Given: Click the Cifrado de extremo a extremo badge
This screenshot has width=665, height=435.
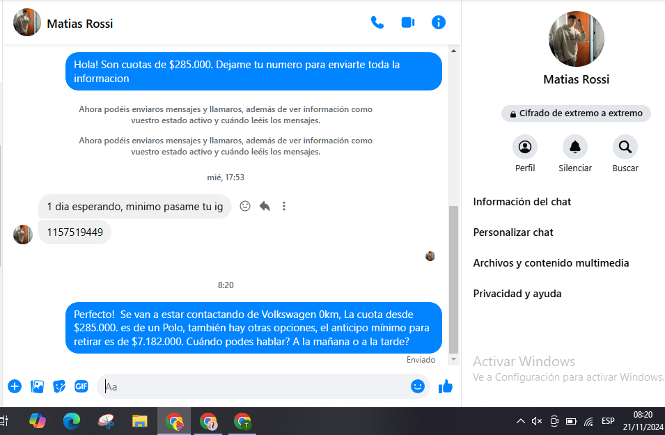Looking at the screenshot, I should (x=575, y=113).
